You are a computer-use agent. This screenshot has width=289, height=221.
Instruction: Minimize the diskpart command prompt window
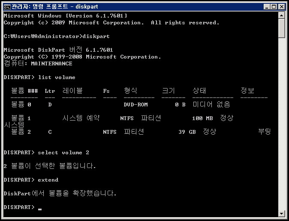[x=267, y=7]
